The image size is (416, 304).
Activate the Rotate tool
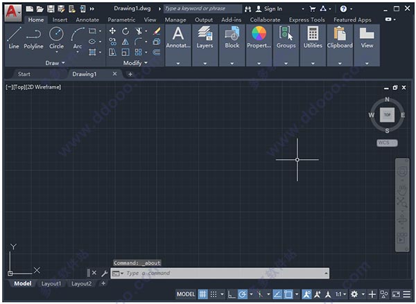(125, 31)
